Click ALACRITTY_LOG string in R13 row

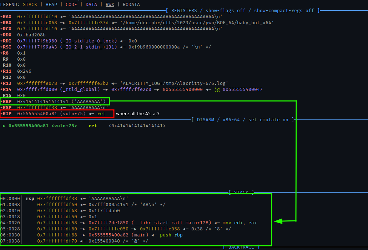click(x=174, y=83)
